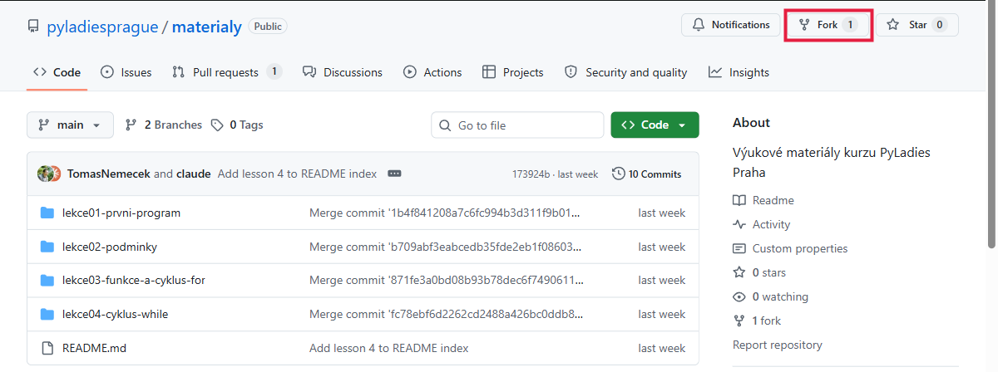Open the Readme link in About
The width and height of the screenshot is (998, 372).
[763, 200]
